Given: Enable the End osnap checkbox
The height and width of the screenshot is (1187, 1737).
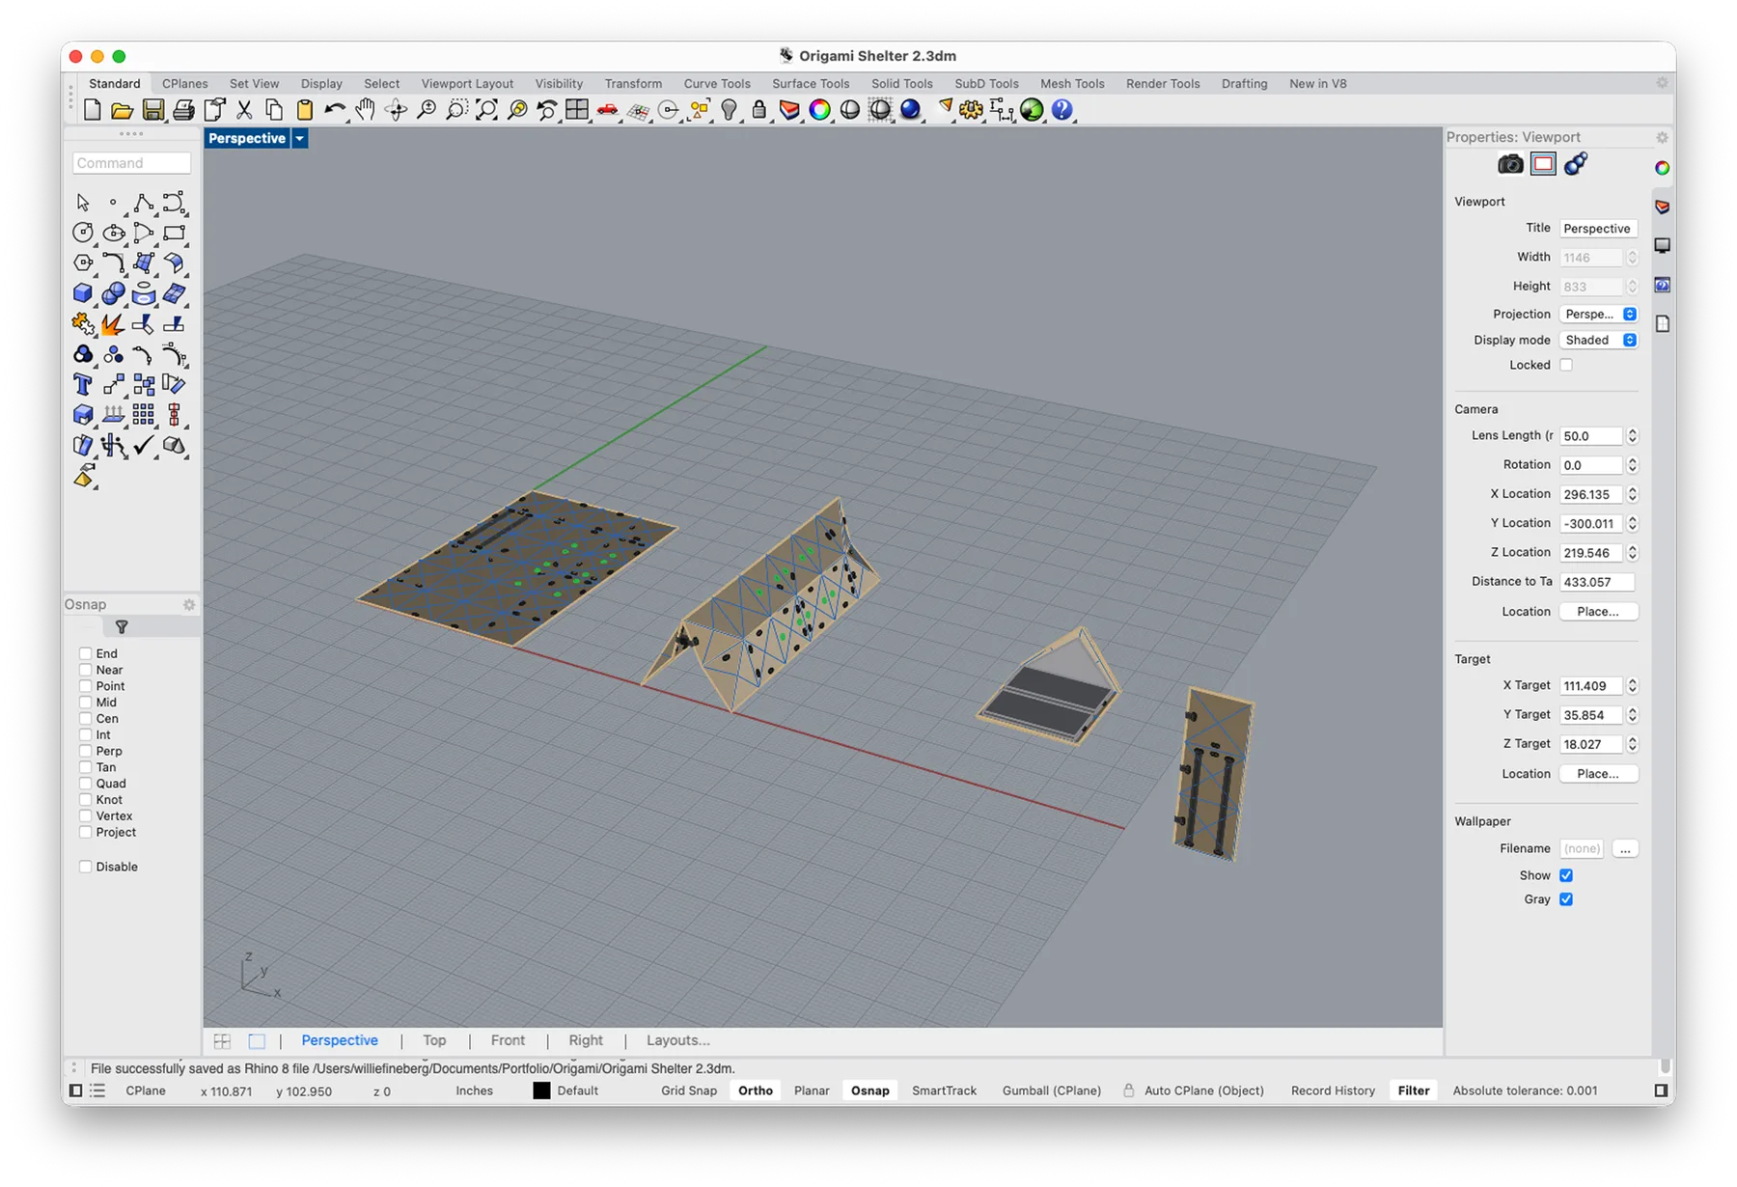Looking at the screenshot, I should tap(86, 653).
